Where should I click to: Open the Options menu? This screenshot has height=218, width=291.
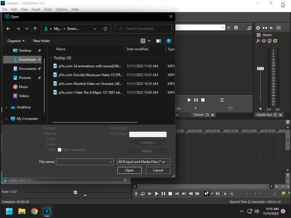[x=62, y=9]
